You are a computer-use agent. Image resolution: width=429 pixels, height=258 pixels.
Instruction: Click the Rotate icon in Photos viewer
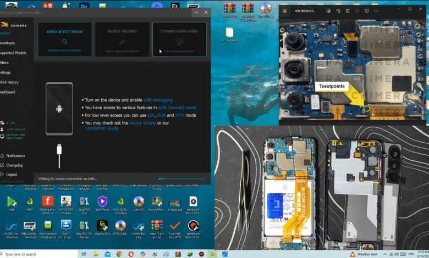pyautogui.click(x=338, y=10)
